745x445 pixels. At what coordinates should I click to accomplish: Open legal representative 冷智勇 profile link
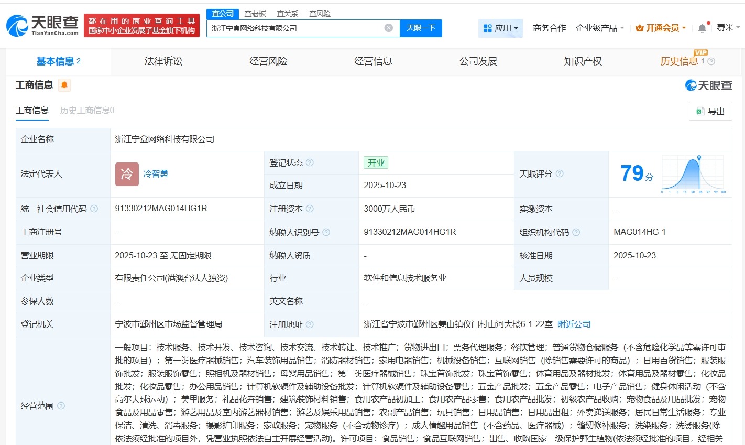156,173
